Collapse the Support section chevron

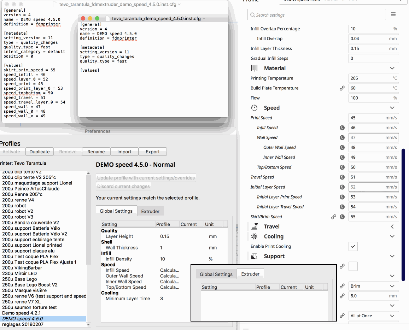coord(392,256)
